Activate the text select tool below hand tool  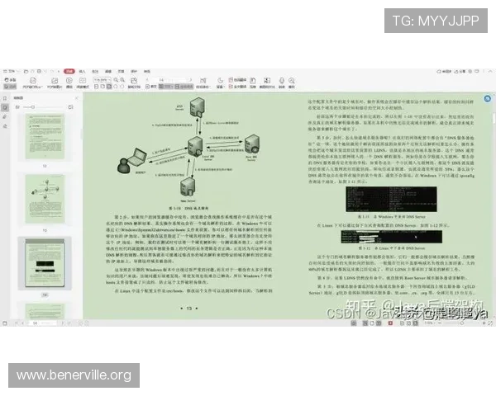10,87
